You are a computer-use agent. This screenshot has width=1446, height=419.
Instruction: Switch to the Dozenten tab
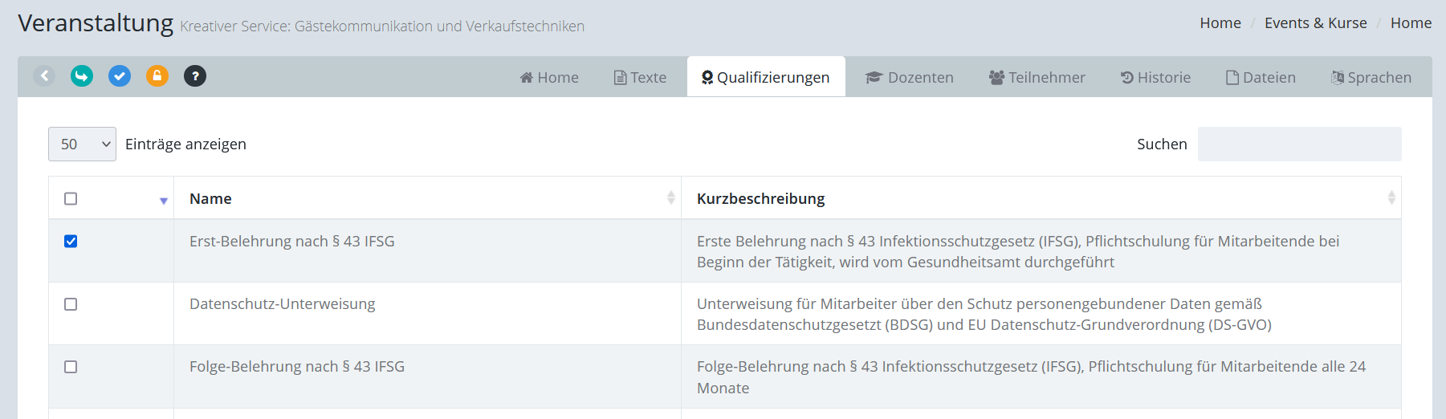[x=909, y=78]
